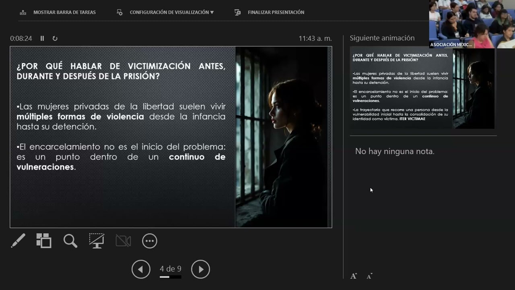Click the Siguiente animación heading

(382, 38)
